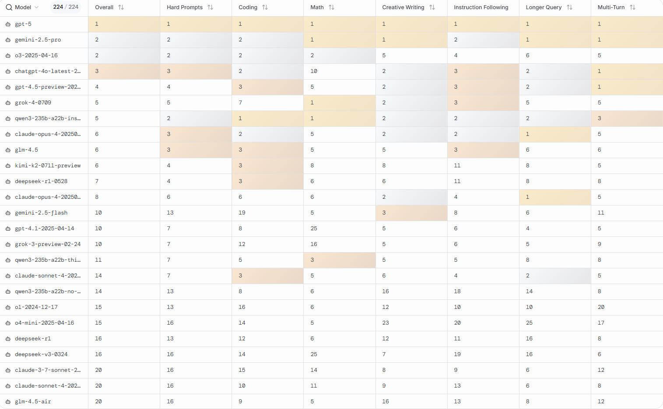Sort the Math column
Image resolution: width=663 pixels, height=409 pixels.
coord(331,7)
